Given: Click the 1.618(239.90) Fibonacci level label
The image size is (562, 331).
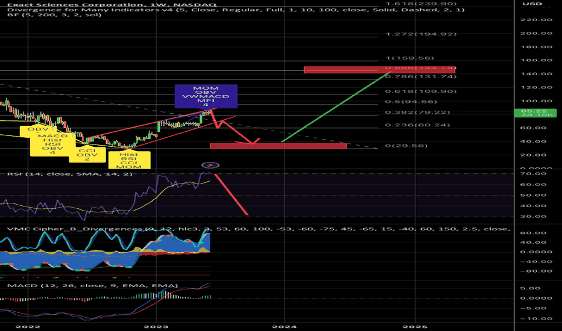Looking at the screenshot, I should pos(421,4).
